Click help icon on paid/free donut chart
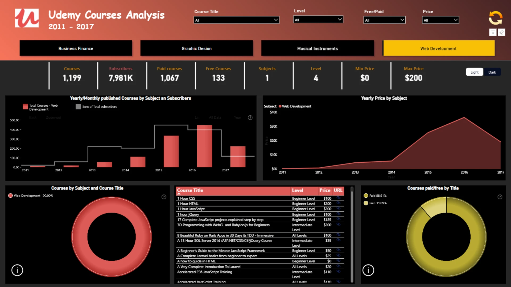Image resolution: width=511 pixels, height=287 pixels. [x=500, y=197]
